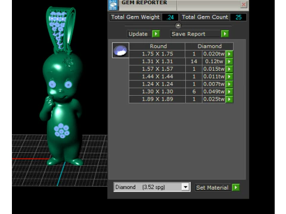Click the green arrow for 1.31 X 1.31 row
Viewport: 286px width, 214px height.
[x=229, y=61]
